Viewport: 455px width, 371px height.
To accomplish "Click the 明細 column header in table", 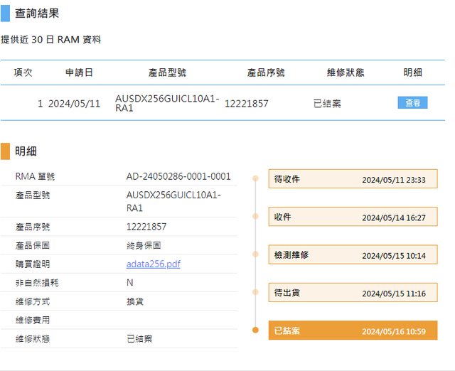I will pos(412,72).
